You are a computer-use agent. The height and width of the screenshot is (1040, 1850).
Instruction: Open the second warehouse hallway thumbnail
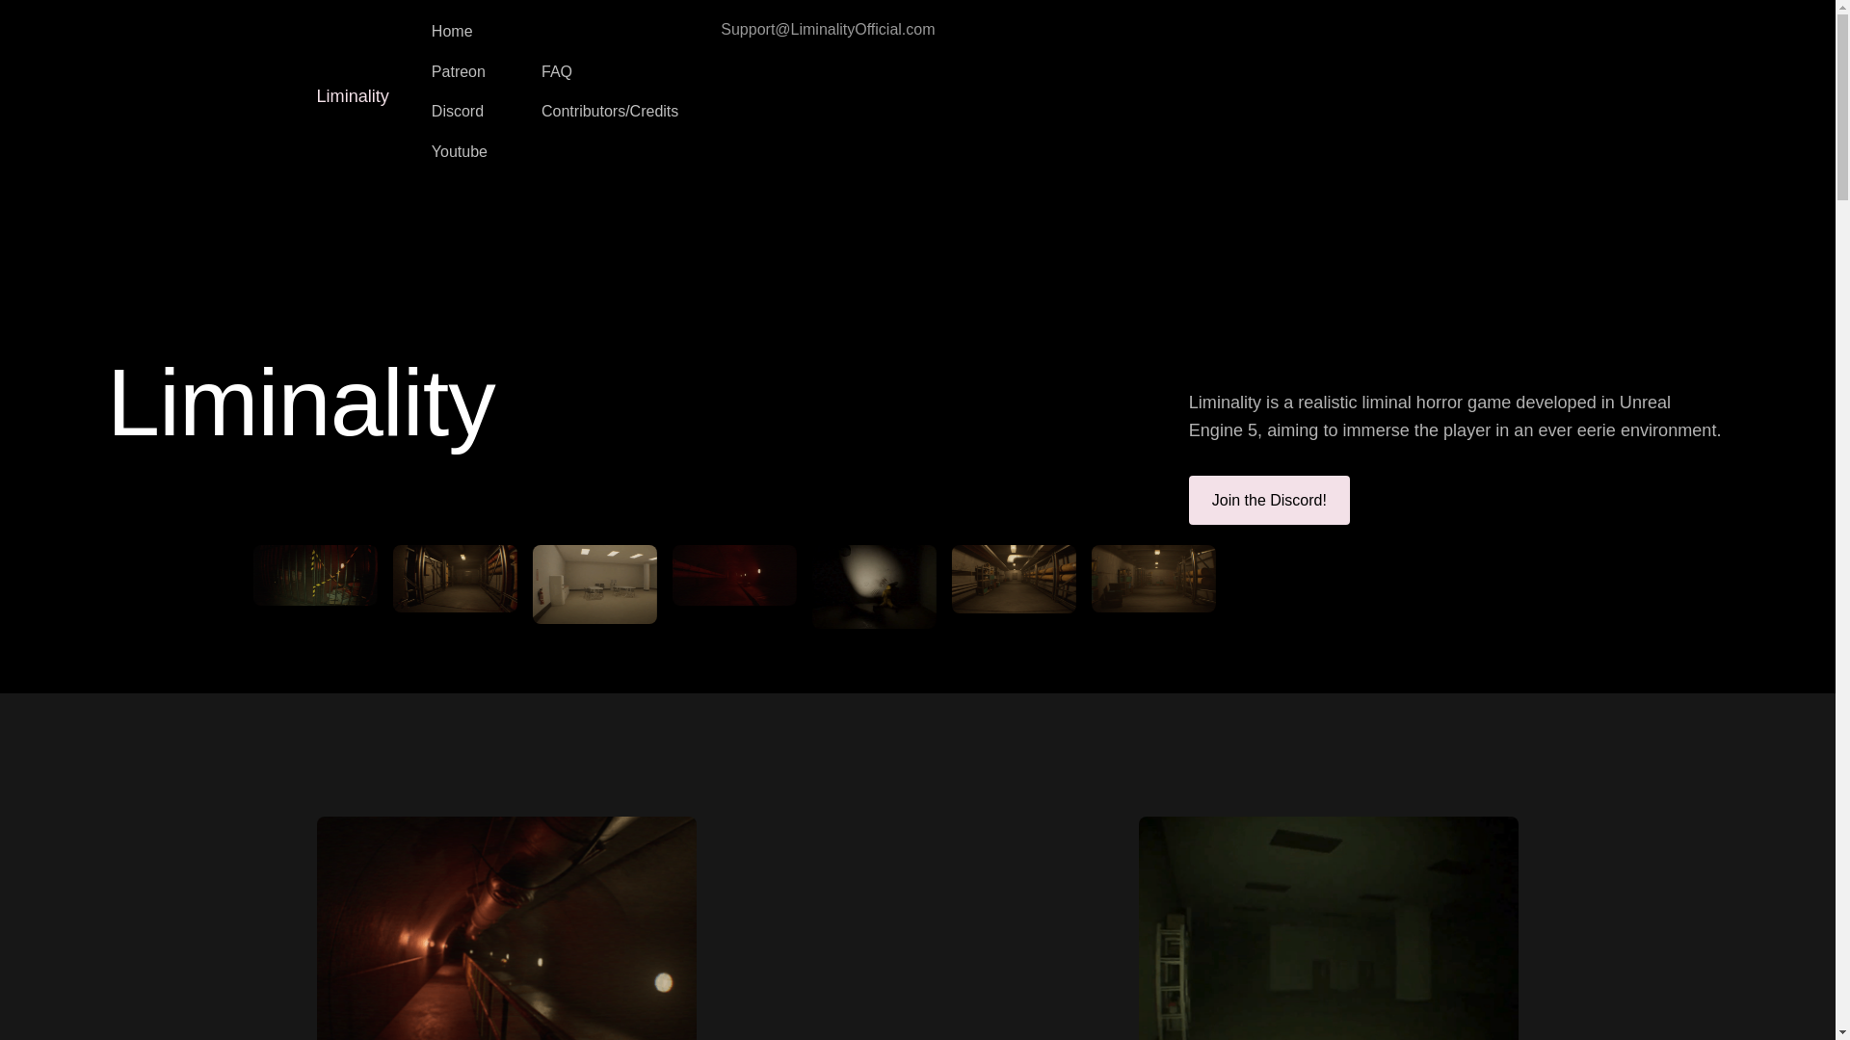tap(455, 579)
